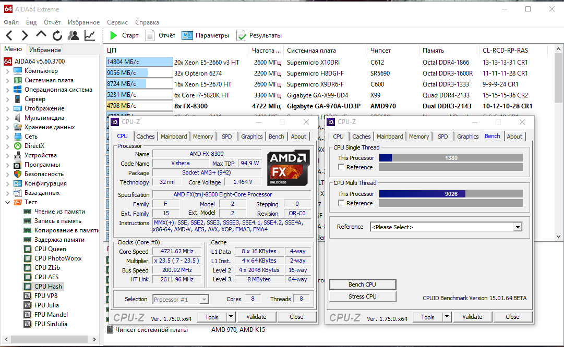Expand the Мультимедиа tree node

pos(7,118)
